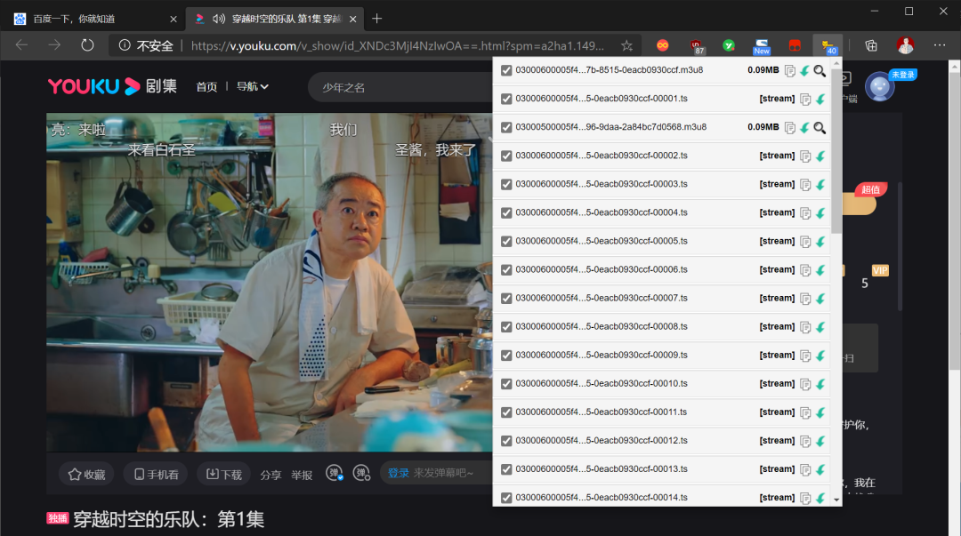Image resolution: width=961 pixels, height=536 pixels.
Task: Copy the link of the 00005.ts stream
Action: (x=805, y=242)
